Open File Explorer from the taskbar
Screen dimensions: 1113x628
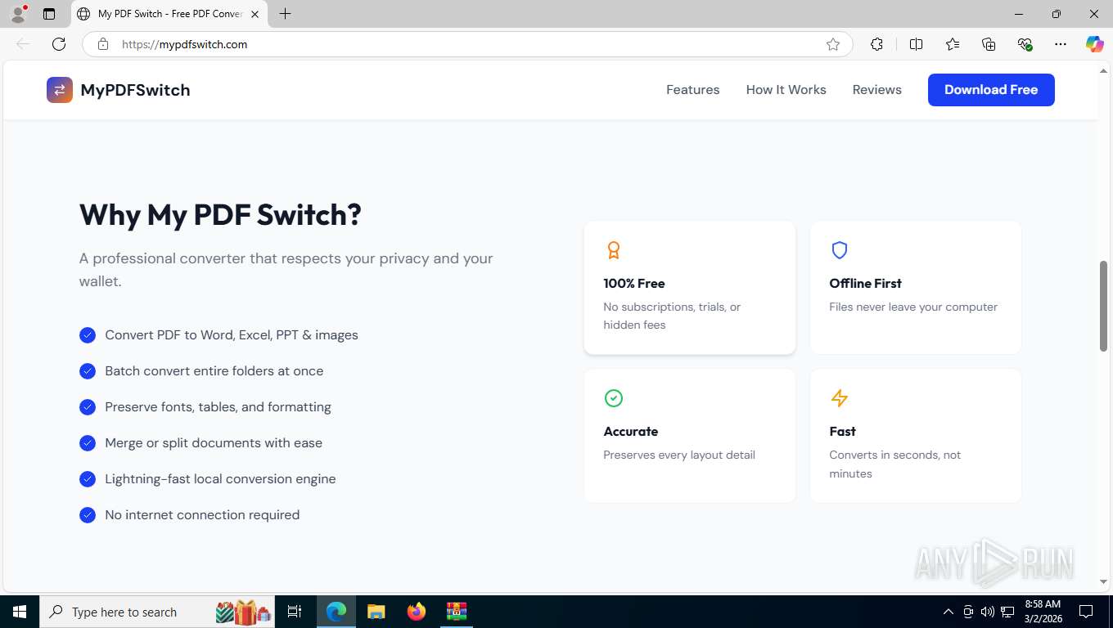[x=376, y=612]
